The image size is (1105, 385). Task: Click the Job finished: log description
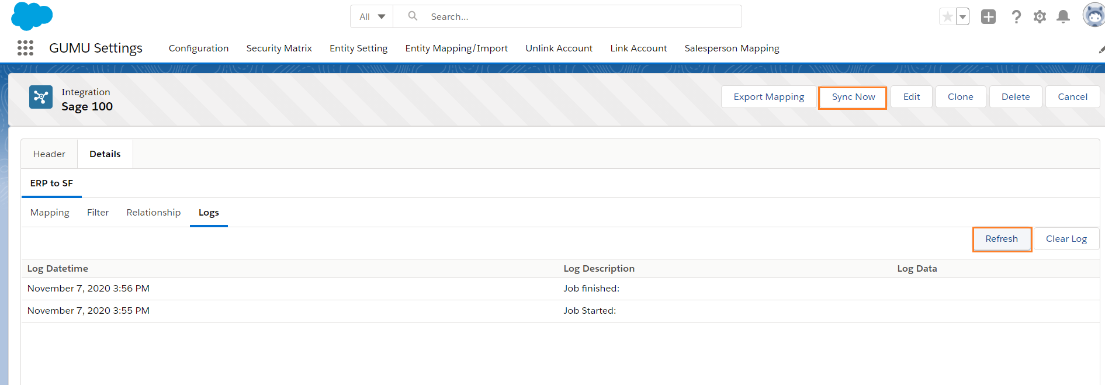point(591,289)
